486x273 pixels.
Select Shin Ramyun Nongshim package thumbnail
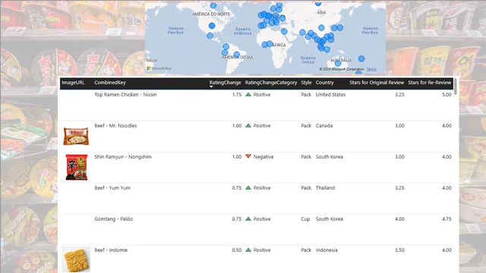[77, 167]
